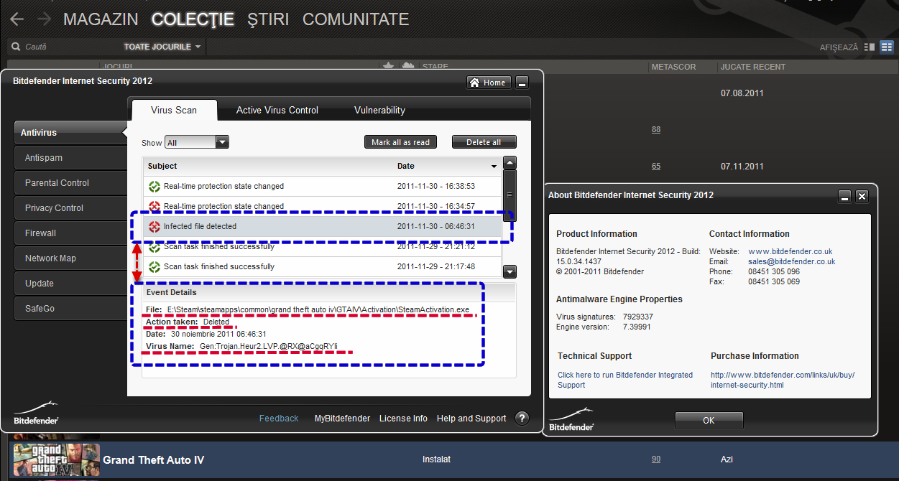
Task: Toggle sort arrow on the Date column
Action: 494,167
